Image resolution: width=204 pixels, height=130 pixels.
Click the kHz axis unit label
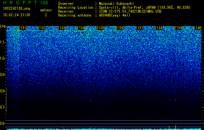(x=3, y=26)
